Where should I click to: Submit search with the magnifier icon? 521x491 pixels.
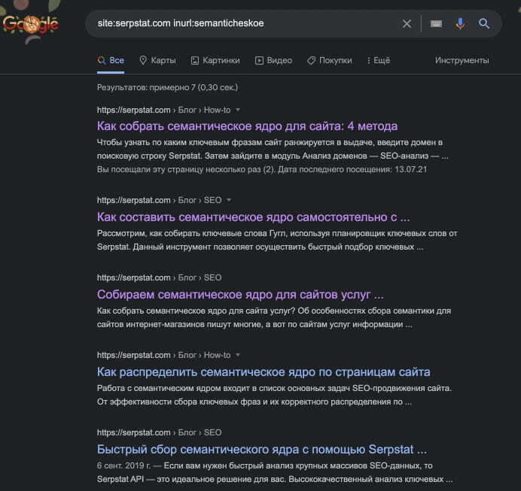484,23
